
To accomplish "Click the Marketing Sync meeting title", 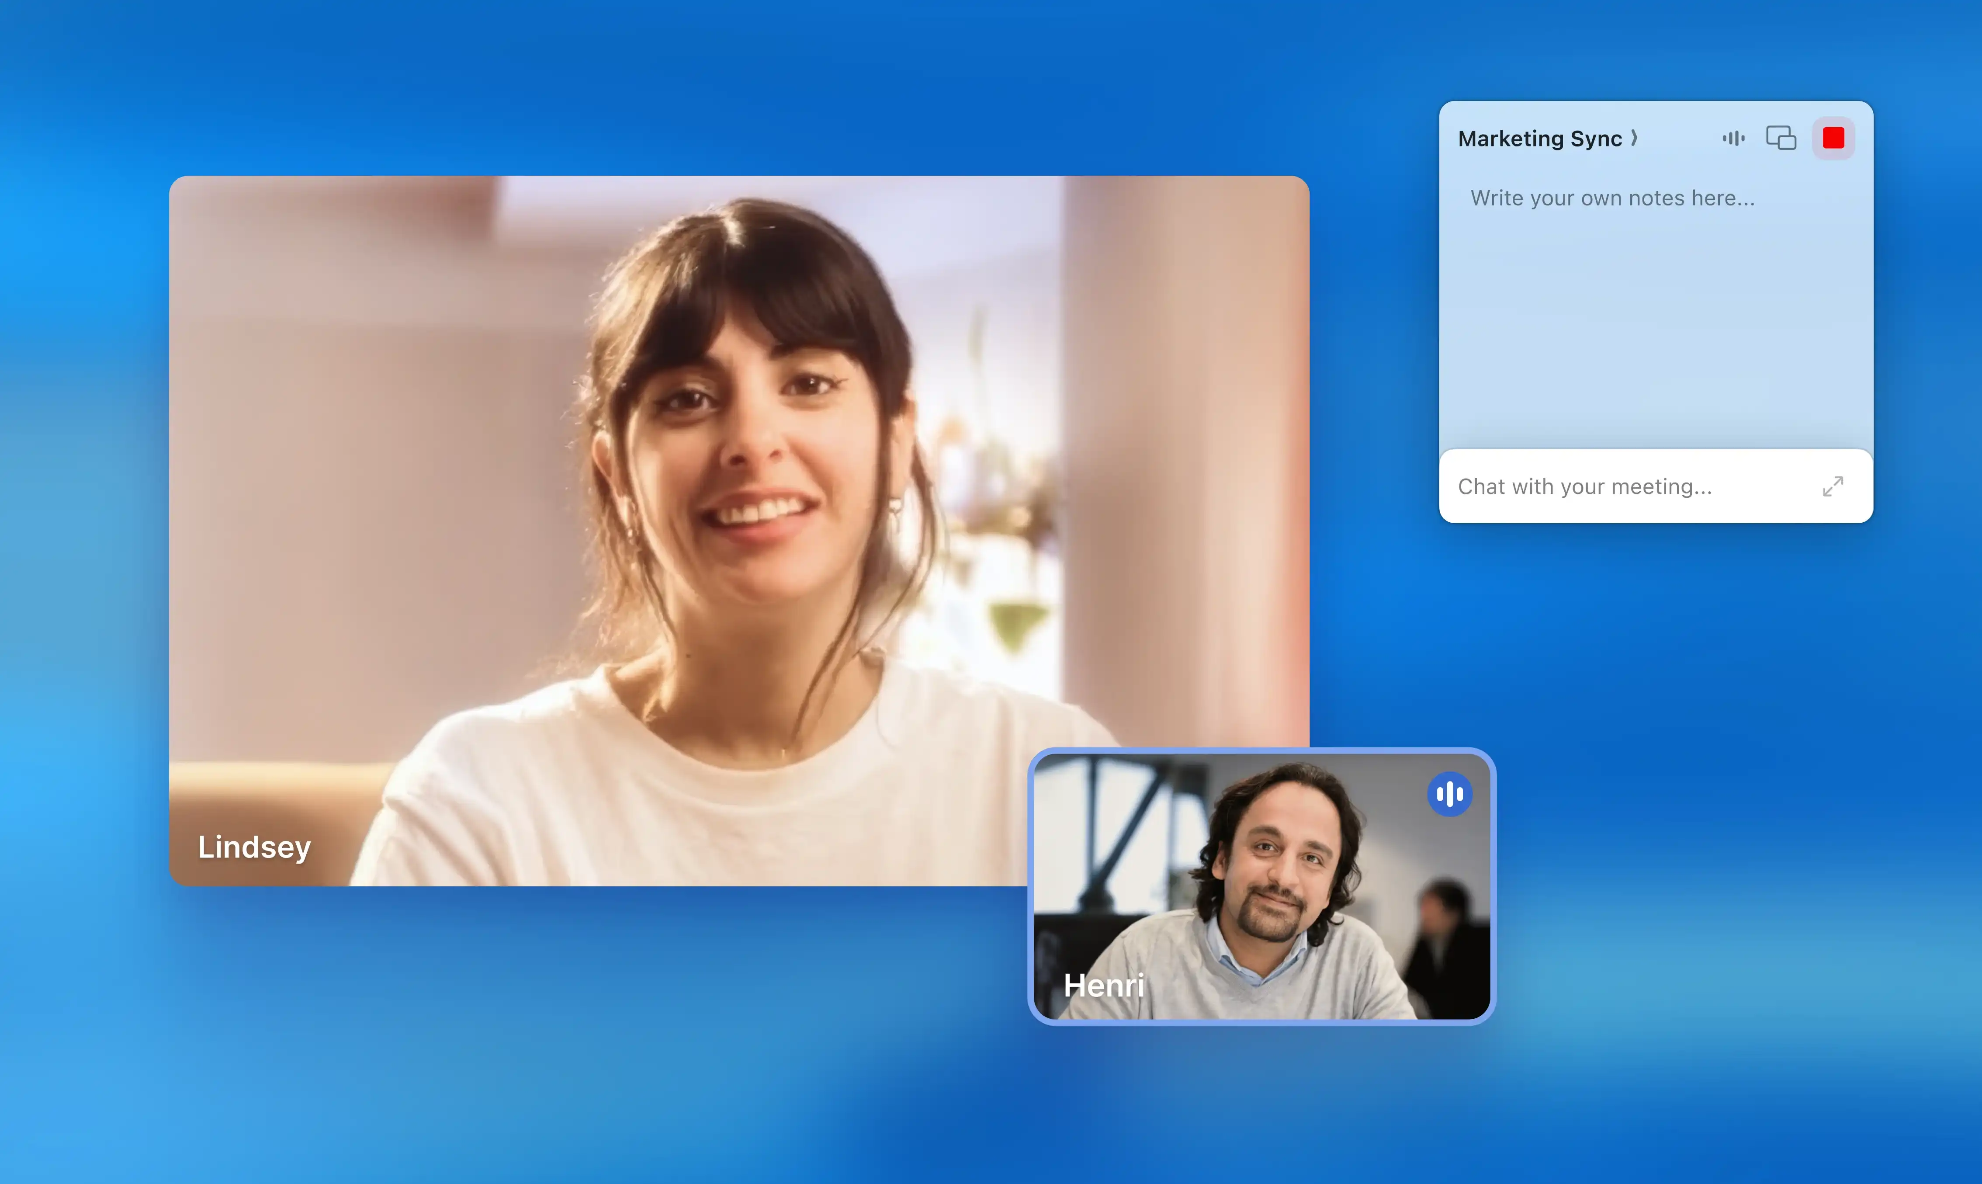I will [x=1539, y=139].
